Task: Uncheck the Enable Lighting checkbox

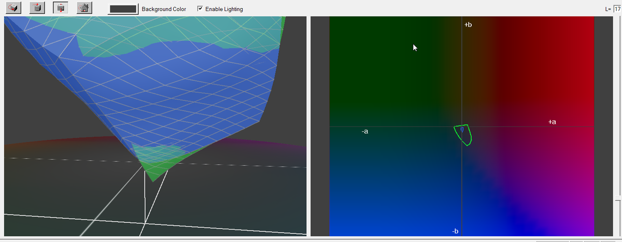Action: pos(201,9)
